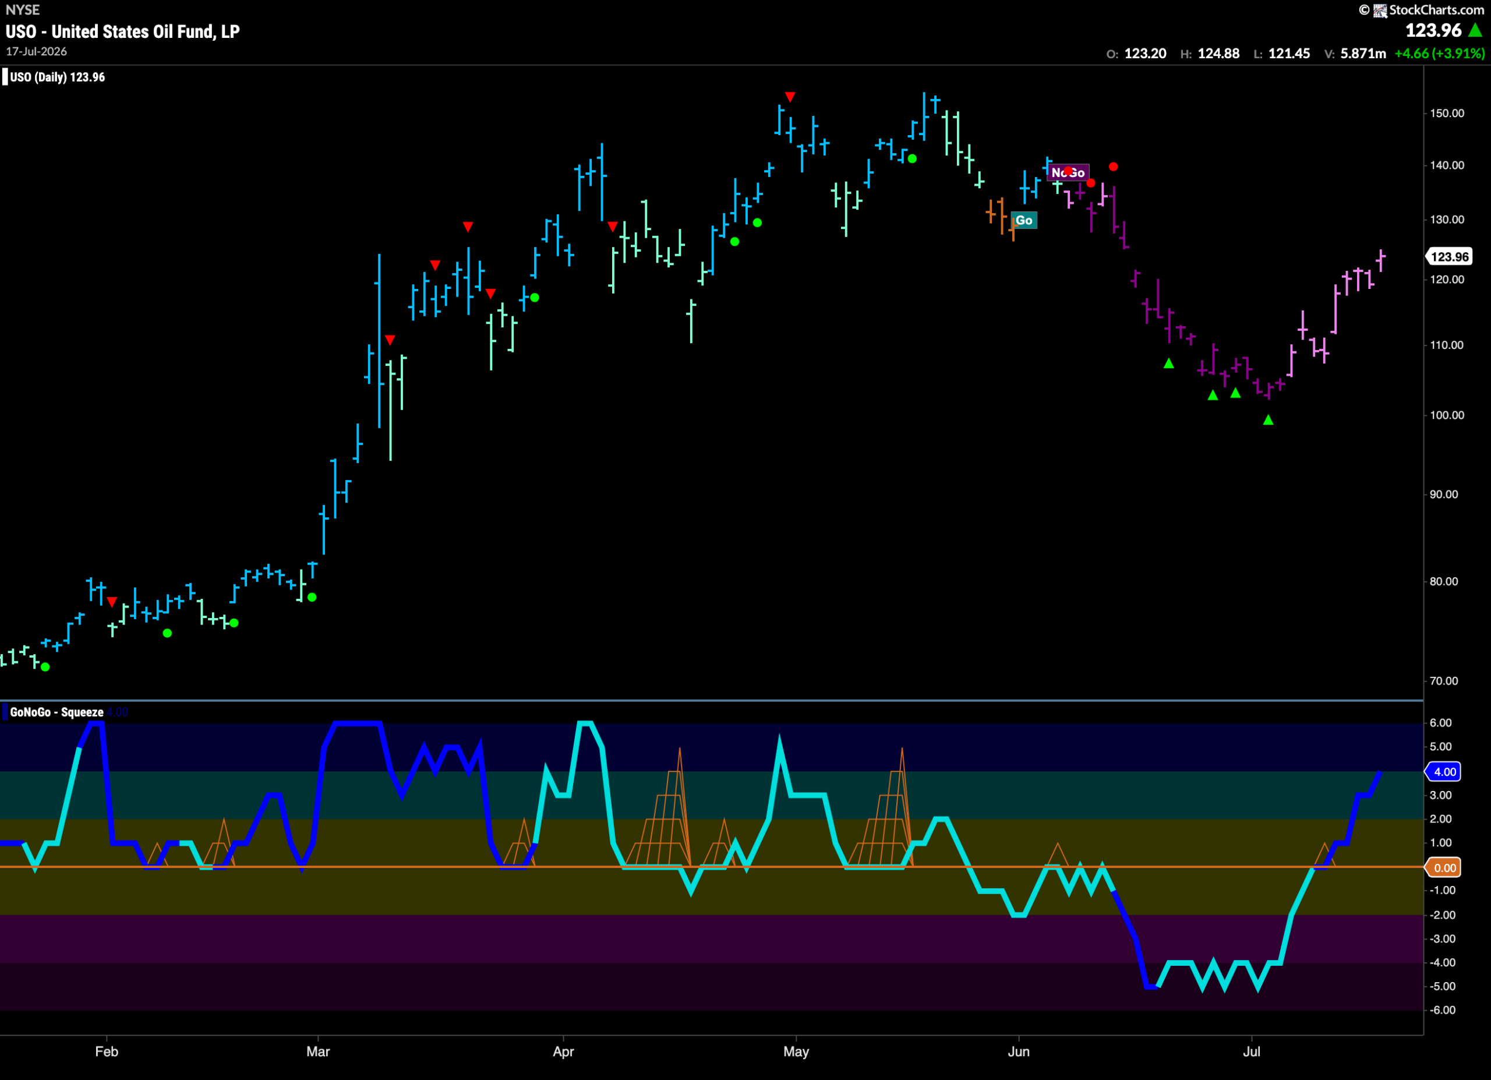Click the -6.00 oscillator axis label
1491x1080 pixels.
[1442, 1010]
